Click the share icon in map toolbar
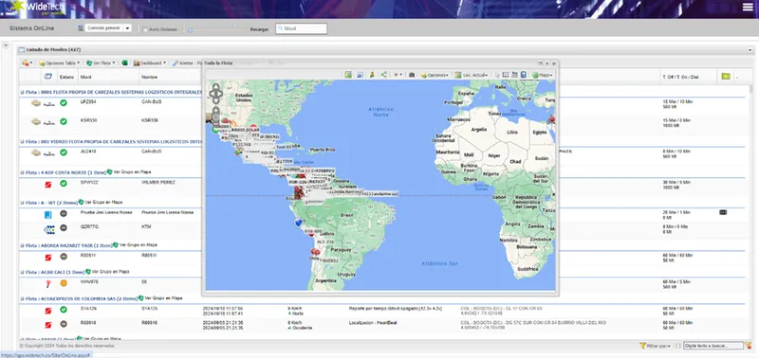Viewport: 759px width, 358px height. (x=384, y=75)
